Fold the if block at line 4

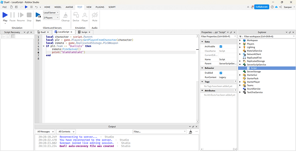pos(44,46)
